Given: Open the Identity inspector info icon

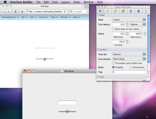Looking at the screenshot, I should (139, 11).
